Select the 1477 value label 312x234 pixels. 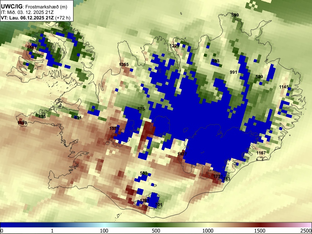coord(182,154)
